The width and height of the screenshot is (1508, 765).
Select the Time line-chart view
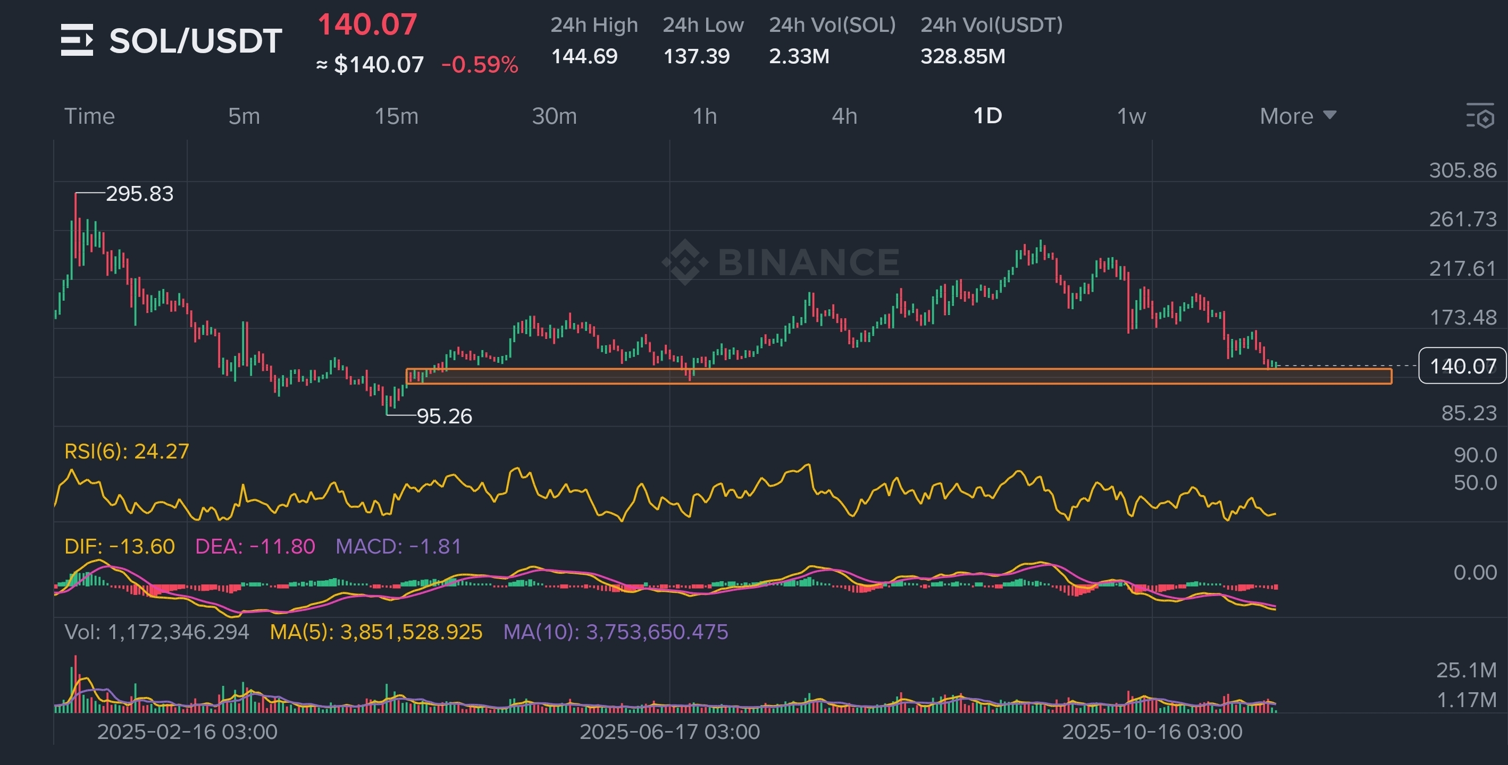89,116
